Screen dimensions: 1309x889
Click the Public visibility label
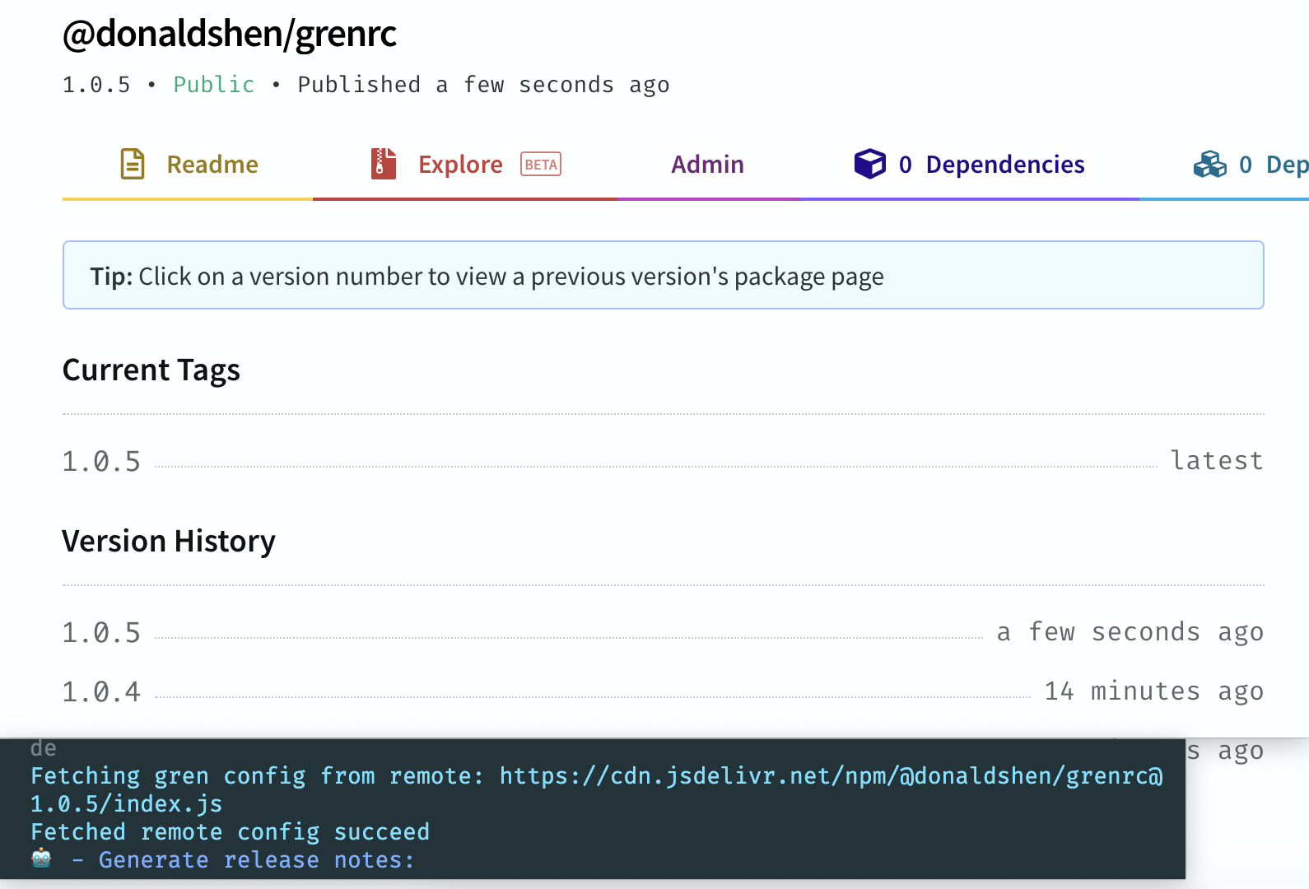tap(214, 85)
